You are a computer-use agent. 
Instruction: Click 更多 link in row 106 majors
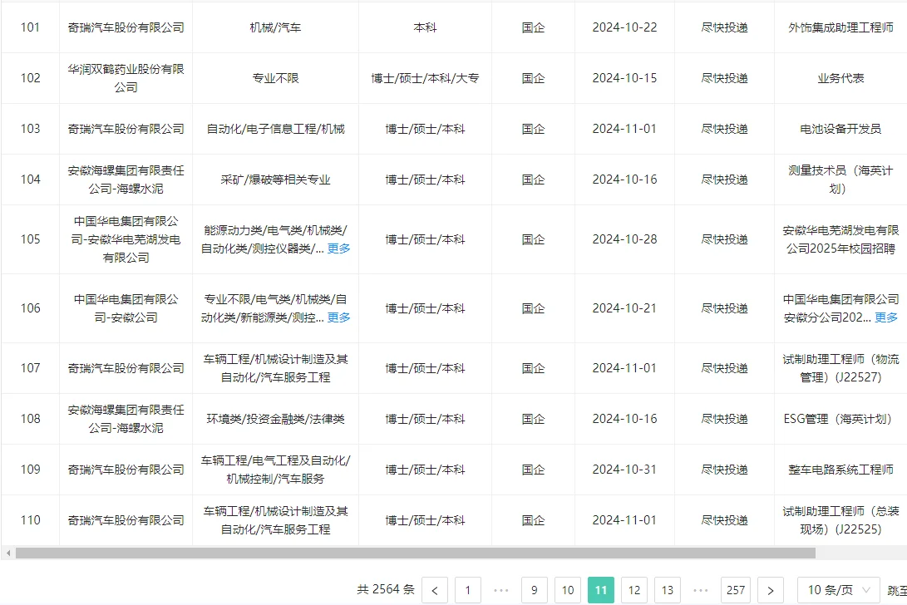[x=338, y=317]
